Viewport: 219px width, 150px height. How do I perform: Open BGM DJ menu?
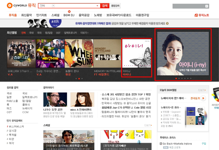(x=69, y=15)
